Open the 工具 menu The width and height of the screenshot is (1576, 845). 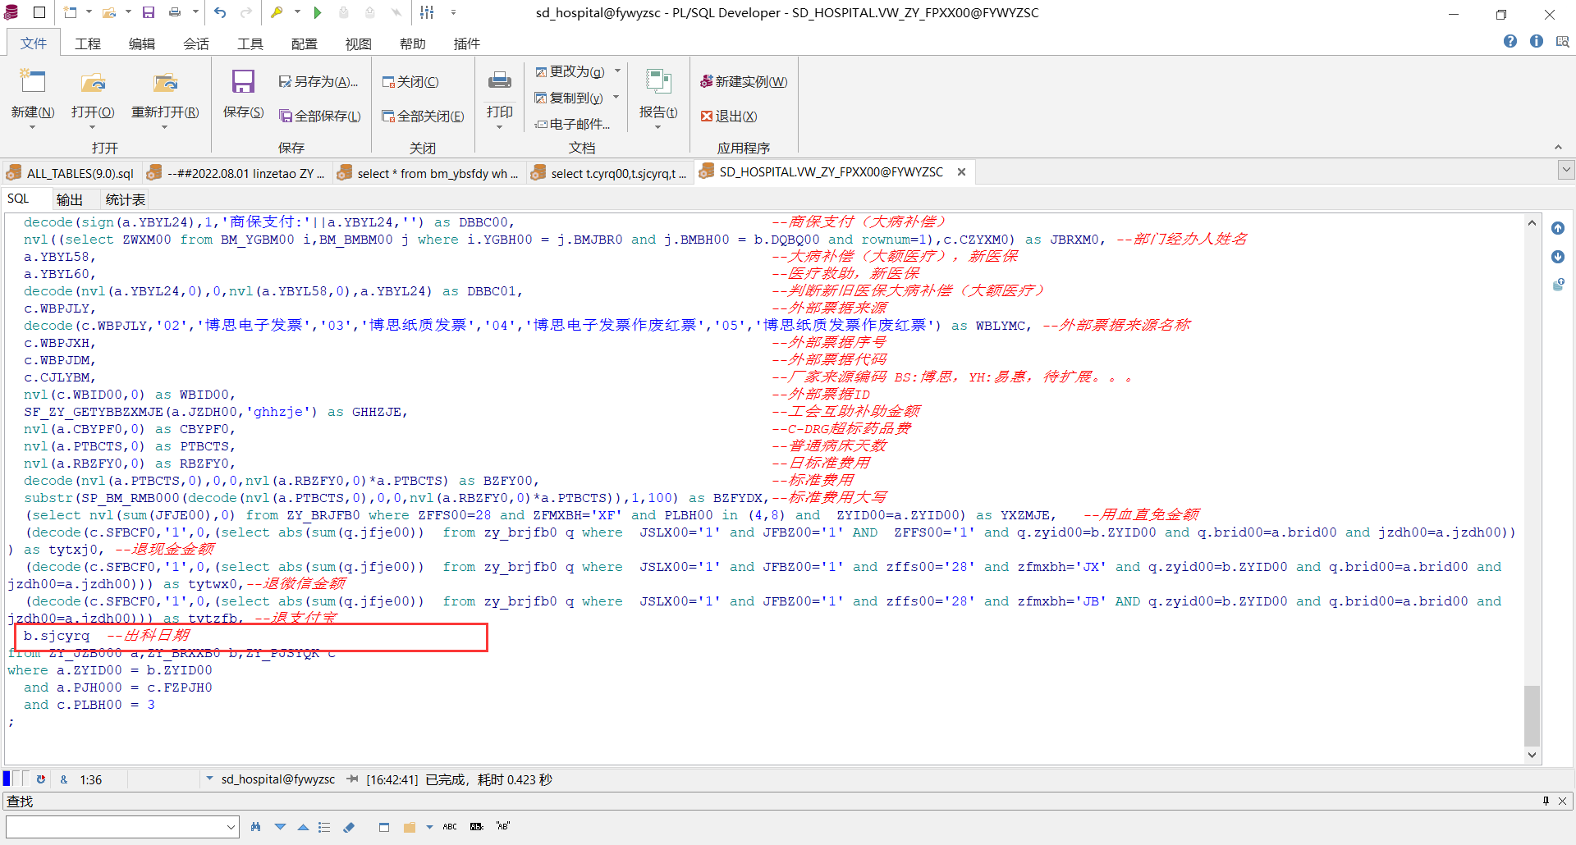point(250,43)
